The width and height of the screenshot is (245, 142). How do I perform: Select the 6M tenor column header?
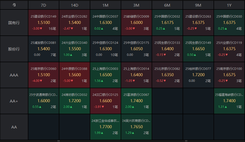click(167, 5)
